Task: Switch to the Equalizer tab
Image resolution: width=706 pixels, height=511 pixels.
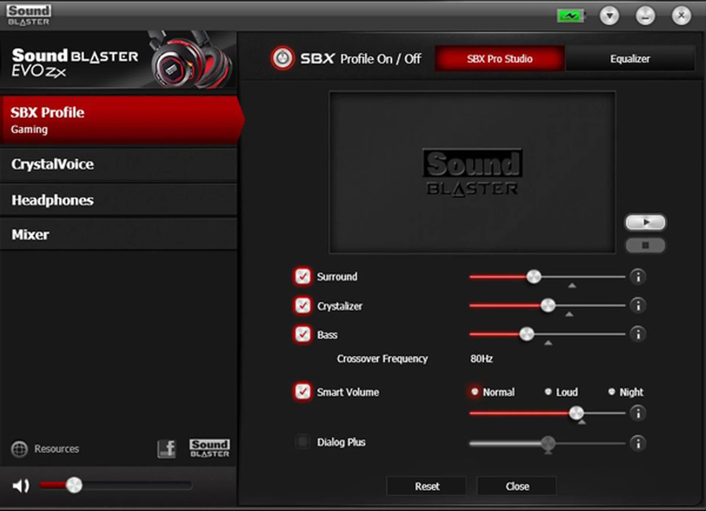Action: pos(630,59)
